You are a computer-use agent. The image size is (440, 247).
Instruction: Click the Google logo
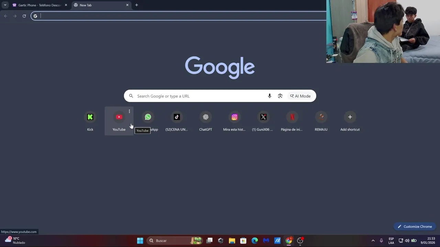pos(220,68)
